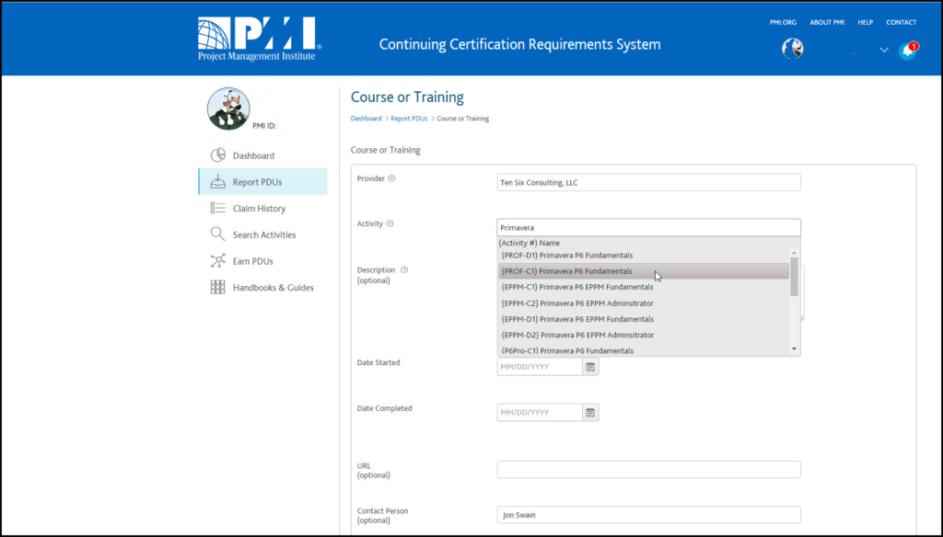Follow the Dashboard breadcrumb link
Viewport: 943px width, 537px height.
click(366, 118)
